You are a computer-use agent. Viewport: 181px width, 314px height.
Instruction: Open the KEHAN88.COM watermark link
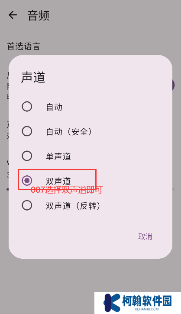146,309
